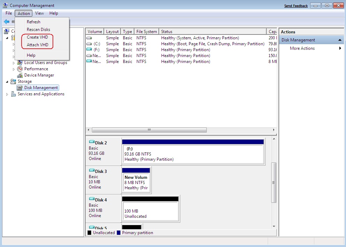The width and height of the screenshot is (346, 247).
Task: Select the drive icon of the (C:) volume row
Action: (89, 44)
